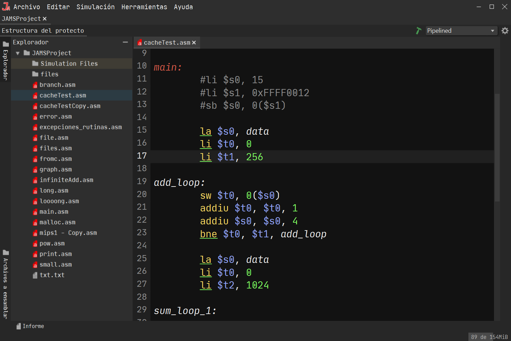511x341 pixels.
Task: Toggle the Explorador side panel label
Action: pos(5,65)
